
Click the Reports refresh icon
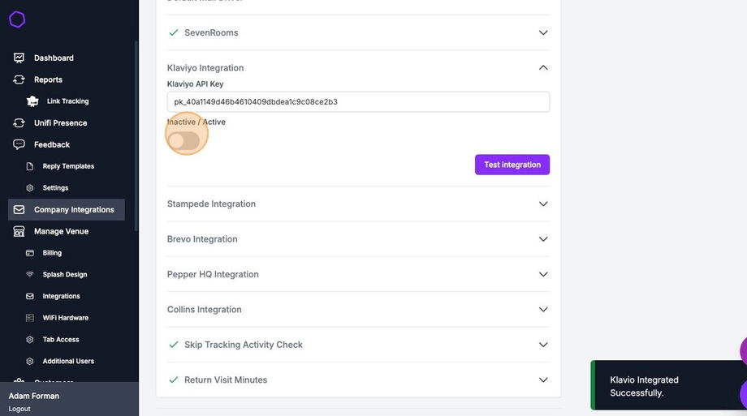[19, 79]
